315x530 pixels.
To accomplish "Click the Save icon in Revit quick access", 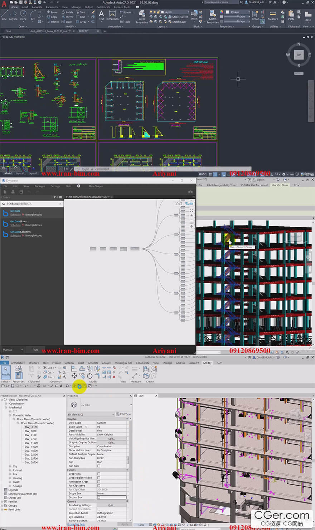I will 13,386.
